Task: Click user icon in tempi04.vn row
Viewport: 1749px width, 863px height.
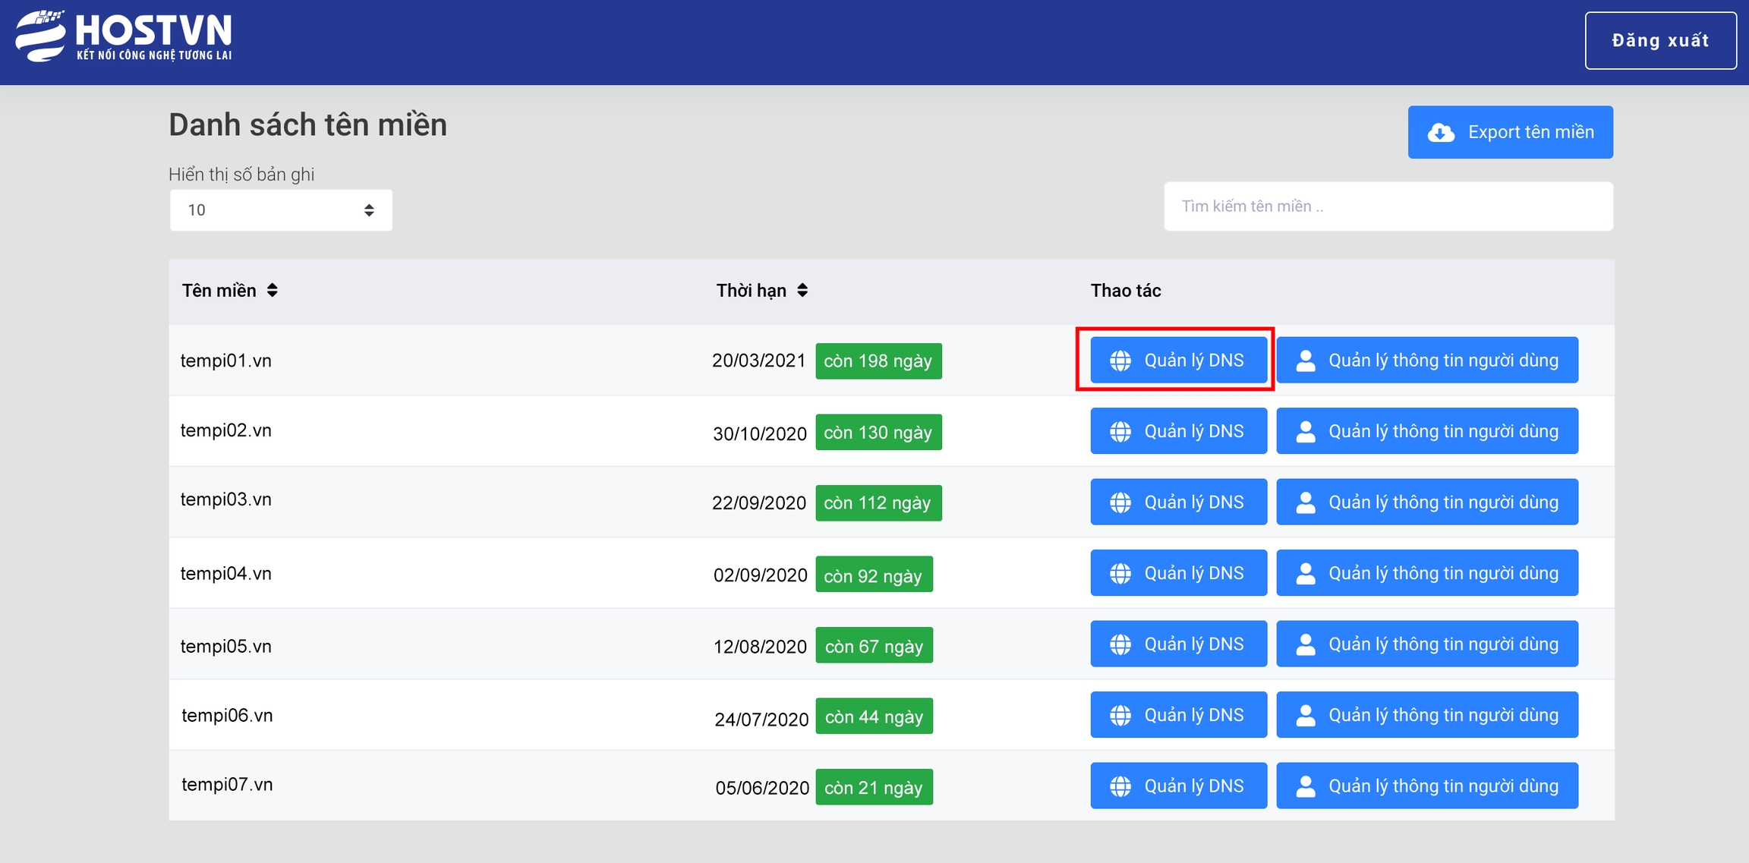Action: [x=1305, y=574]
